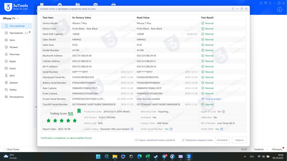Toggle Скрыть серийный номер устройства checkbox
The image size is (287, 161).
point(136,140)
